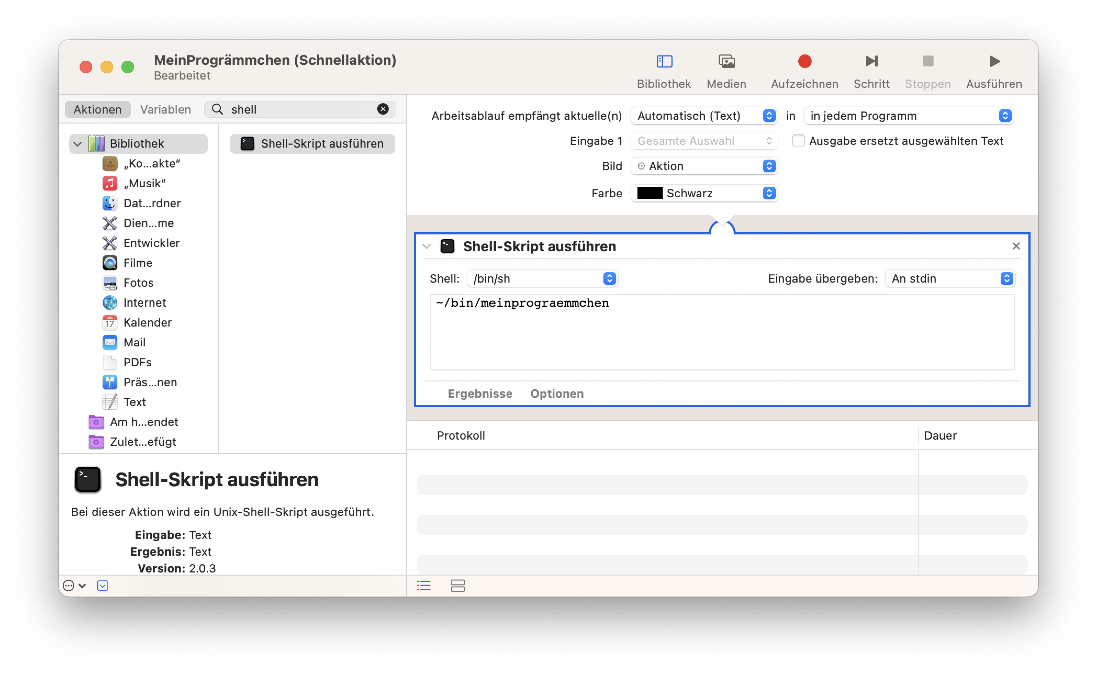Select the Aktionen tab
The image size is (1097, 674).
tap(97, 109)
